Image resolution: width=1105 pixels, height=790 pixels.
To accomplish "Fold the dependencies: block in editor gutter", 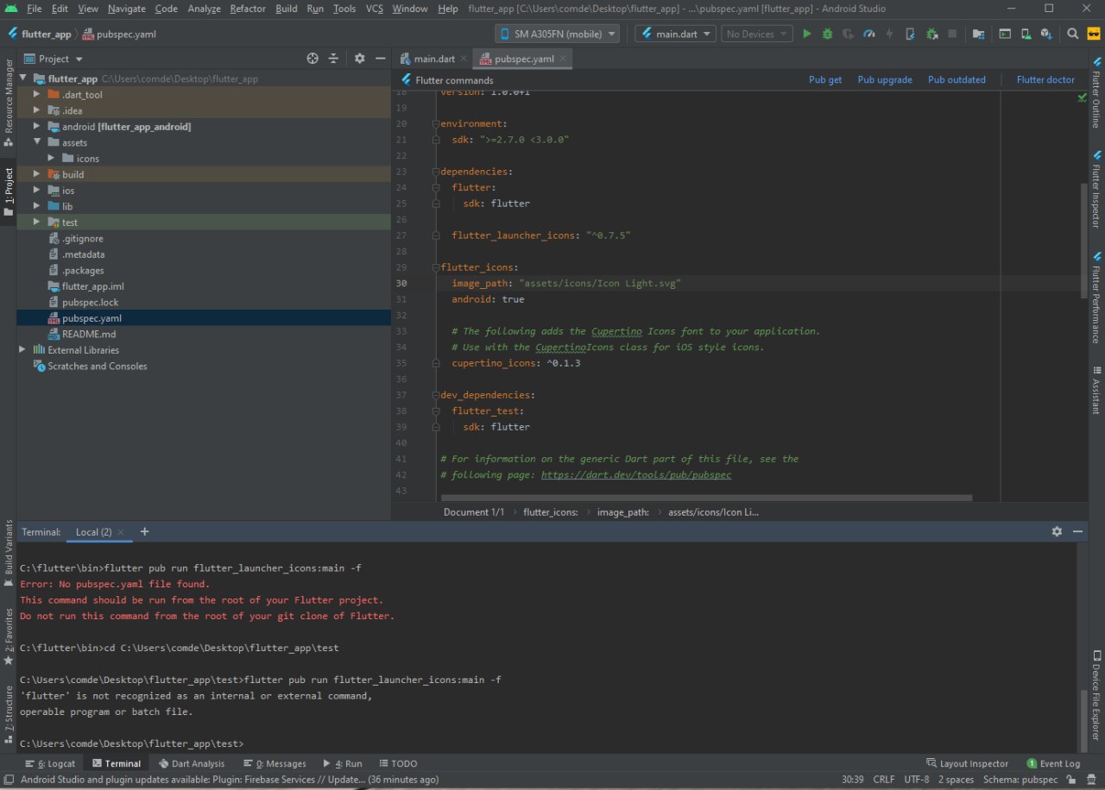I will point(436,172).
